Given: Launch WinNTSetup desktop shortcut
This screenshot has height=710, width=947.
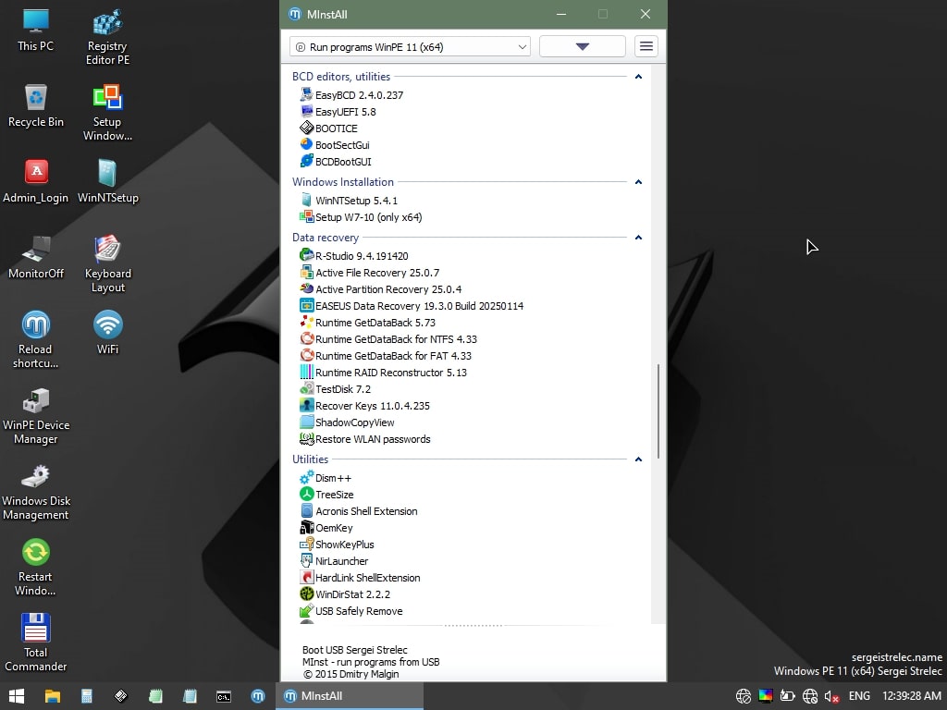Looking at the screenshot, I should pyautogui.click(x=107, y=182).
